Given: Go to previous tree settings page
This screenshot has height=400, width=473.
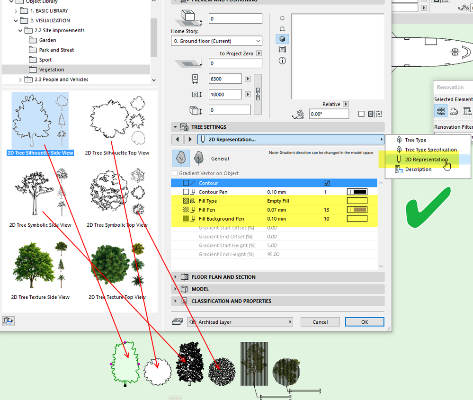Looking at the screenshot, I should tap(178, 139).
